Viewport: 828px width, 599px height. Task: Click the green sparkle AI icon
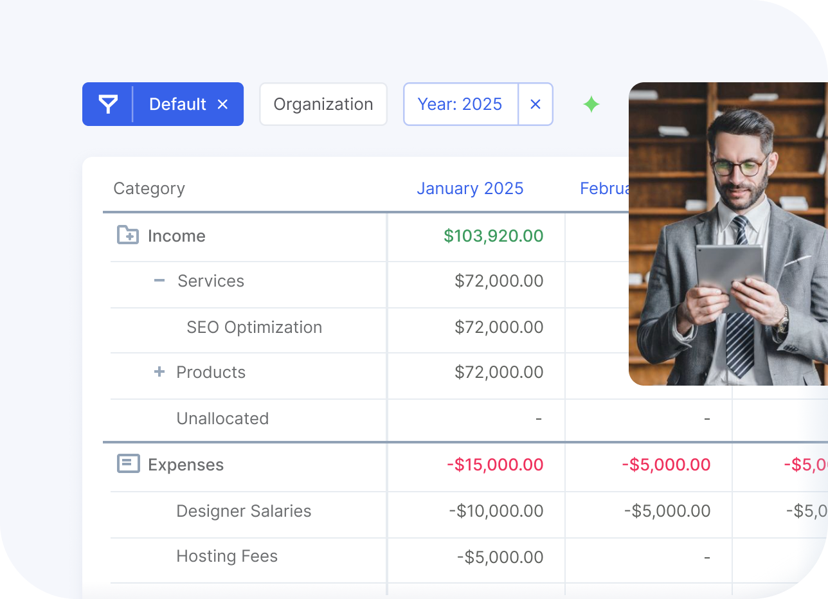coord(591,104)
